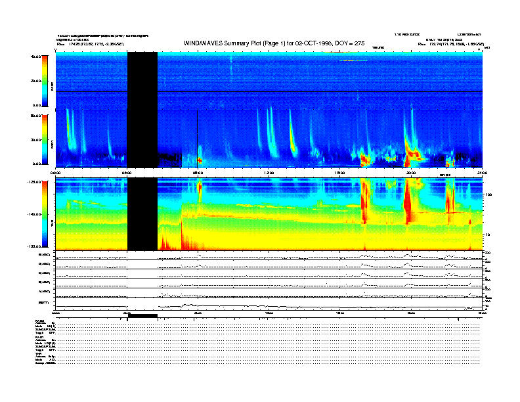
Task: Click the 00:00 label under RAD1 spectrogram
Action: point(56,173)
